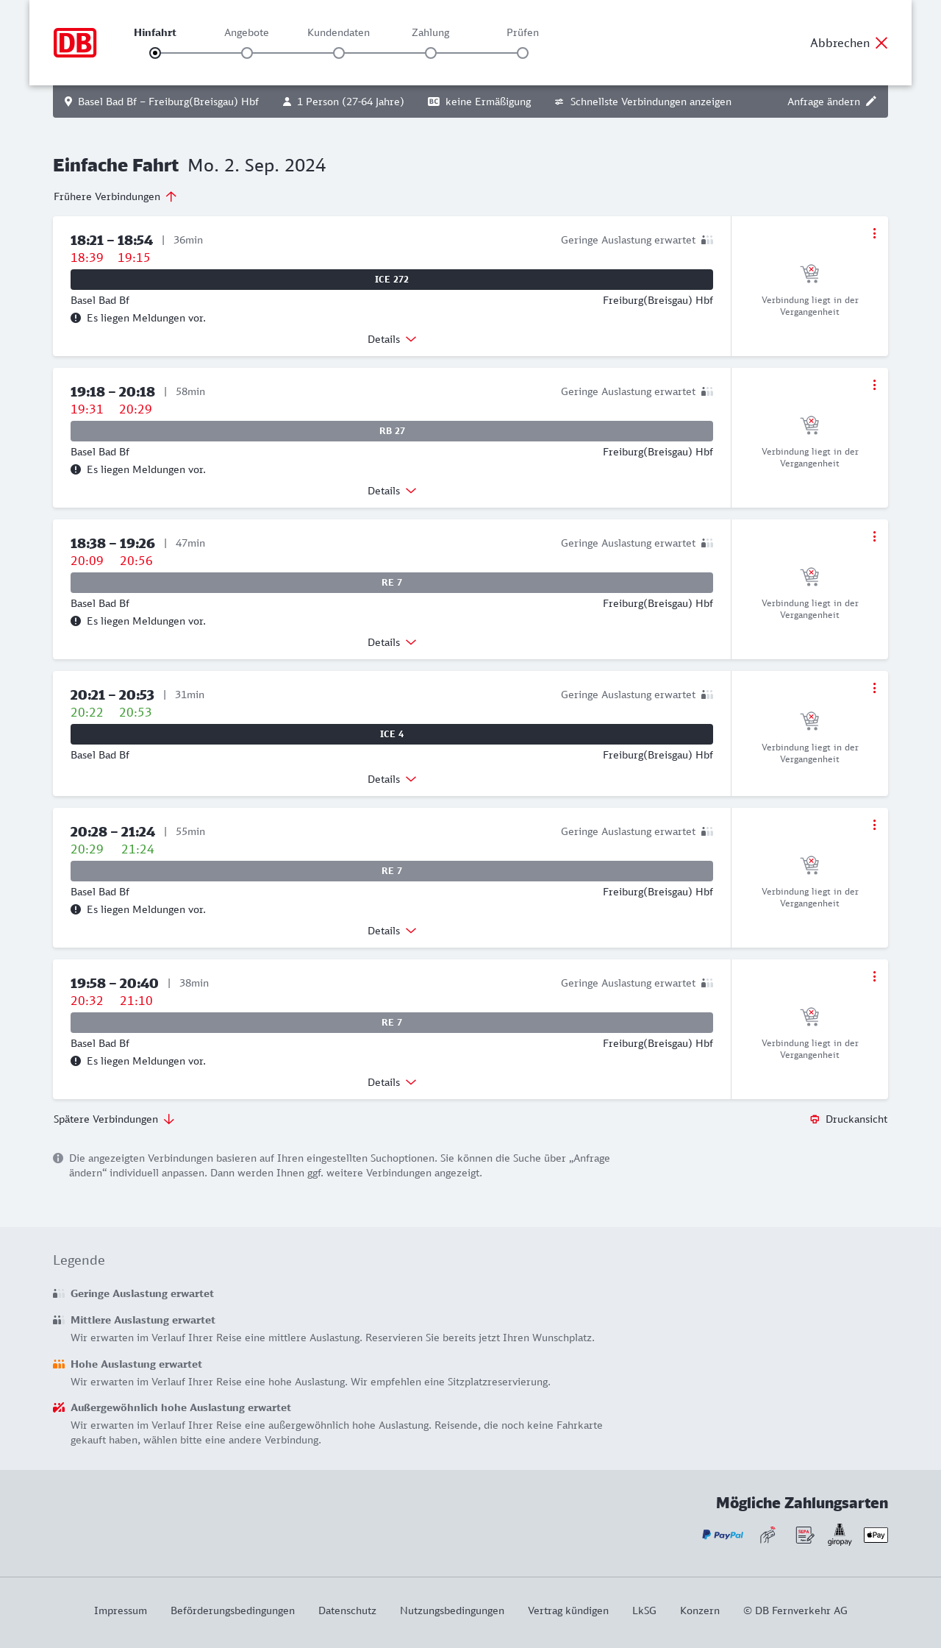Expand Details for RB 27 connection
The image size is (941, 1648).
coord(392,491)
